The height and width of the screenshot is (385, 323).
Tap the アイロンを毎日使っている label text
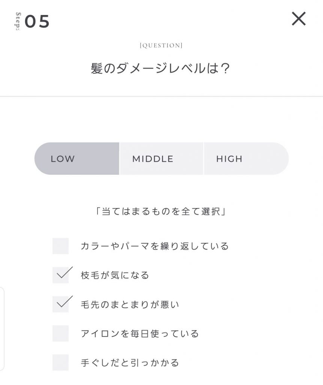(140, 333)
